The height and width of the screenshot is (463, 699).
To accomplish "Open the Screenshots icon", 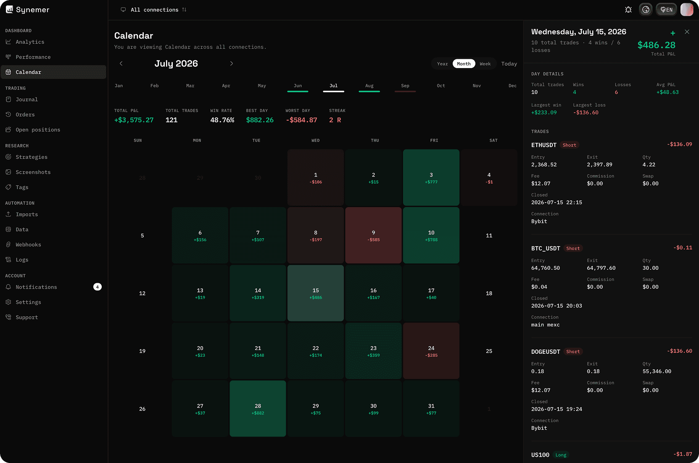I will pos(8,172).
